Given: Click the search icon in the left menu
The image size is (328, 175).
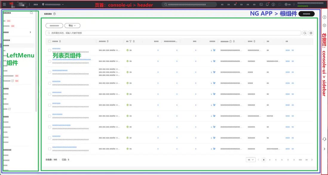Looking at the screenshot, I should [x=31, y=13].
